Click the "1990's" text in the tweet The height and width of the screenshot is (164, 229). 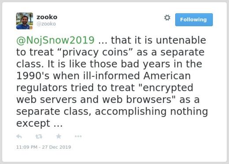click(33, 76)
